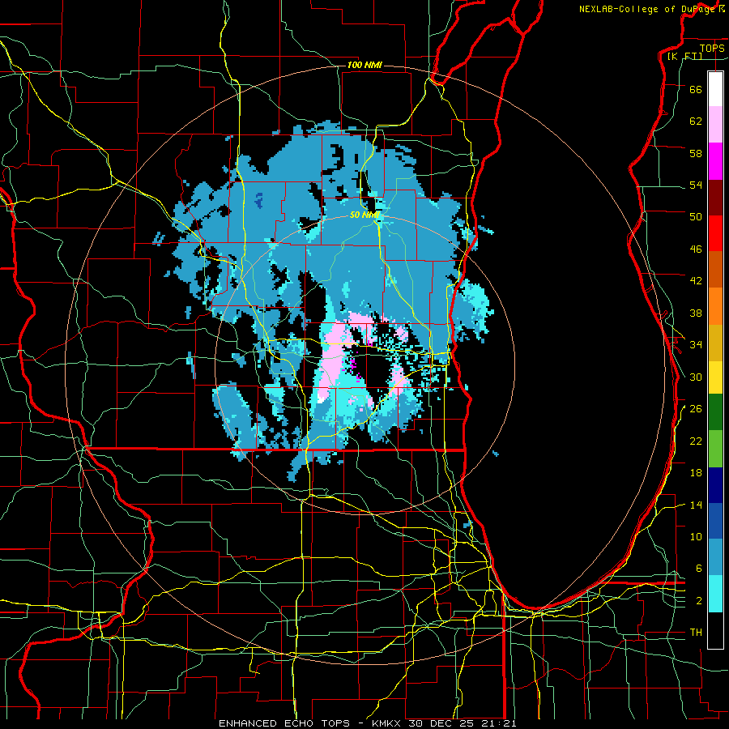Viewport: 729px width, 729px height.
Task: Click the 'NEXLAB-College of DuPage' text
Action: [648, 9]
